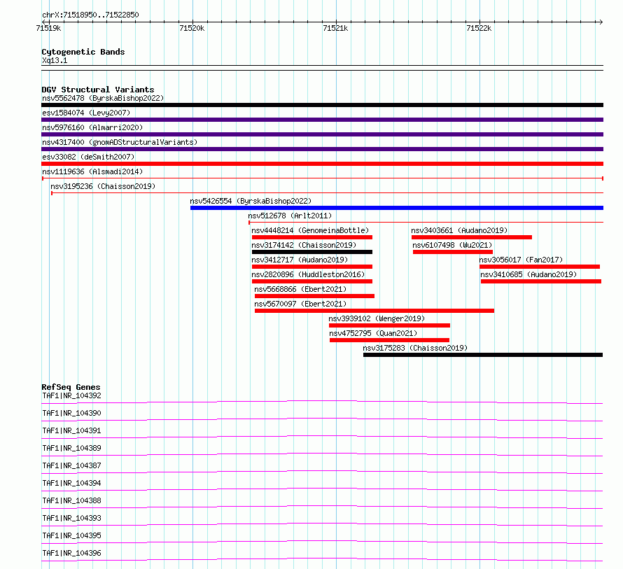This screenshot has width=623, height=569.
Task: Click the red bar under nsv6107498
Action: tap(453, 252)
